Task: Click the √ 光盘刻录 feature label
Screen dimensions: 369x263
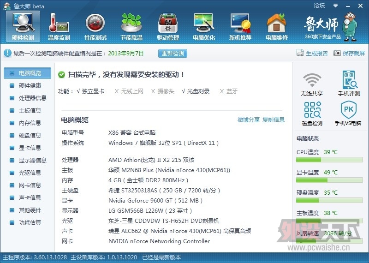Action: point(196,91)
